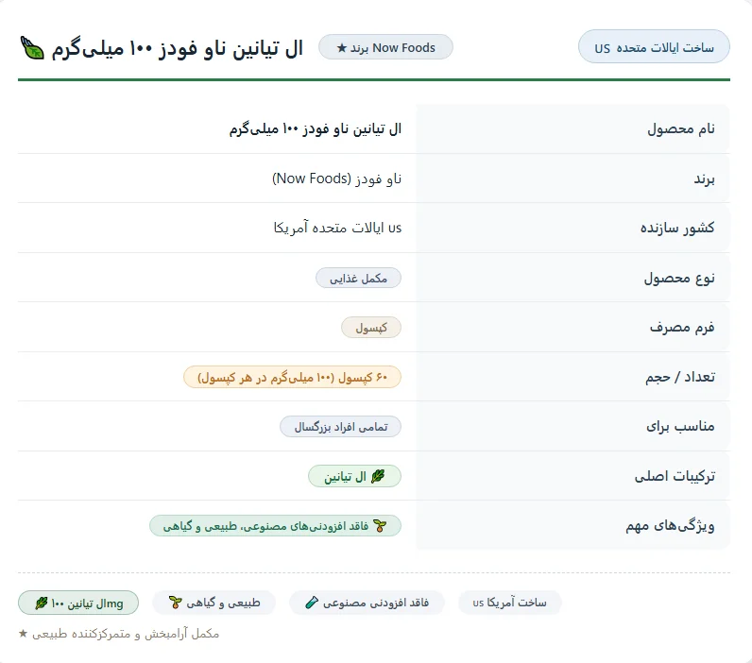Click the مکمل غذایی chip
This screenshot has height=663, width=752.
click(358, 278)
